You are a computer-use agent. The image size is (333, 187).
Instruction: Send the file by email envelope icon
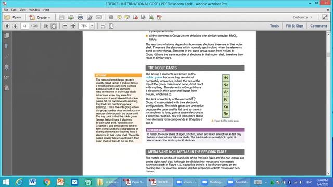click(x=99, y=17)
